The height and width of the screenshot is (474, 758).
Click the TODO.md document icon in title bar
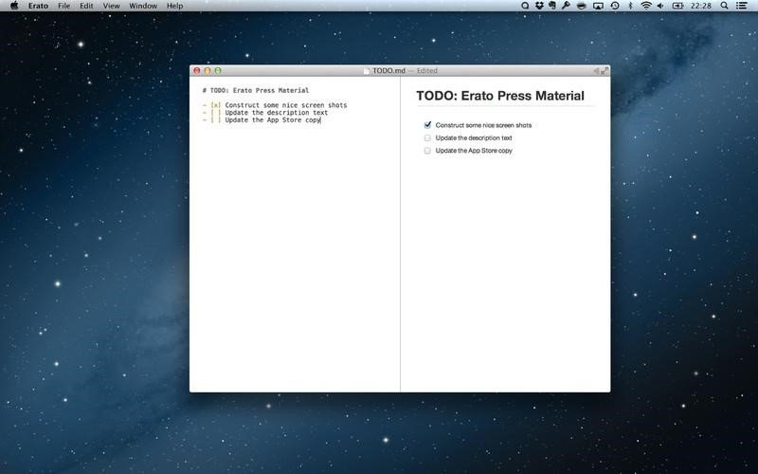(x=367, y=70)
